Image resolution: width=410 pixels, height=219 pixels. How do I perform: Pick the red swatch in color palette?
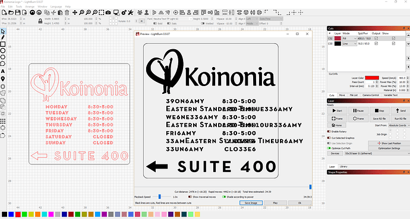point(18,214)
